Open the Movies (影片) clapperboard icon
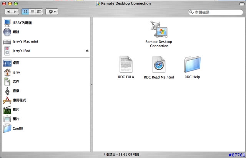Screen dimensions: 246x158 7,110
